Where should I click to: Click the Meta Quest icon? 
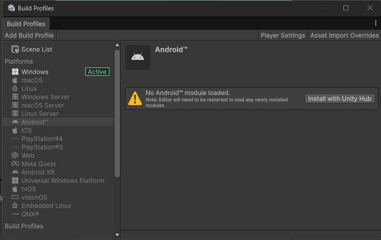[15, 164]
